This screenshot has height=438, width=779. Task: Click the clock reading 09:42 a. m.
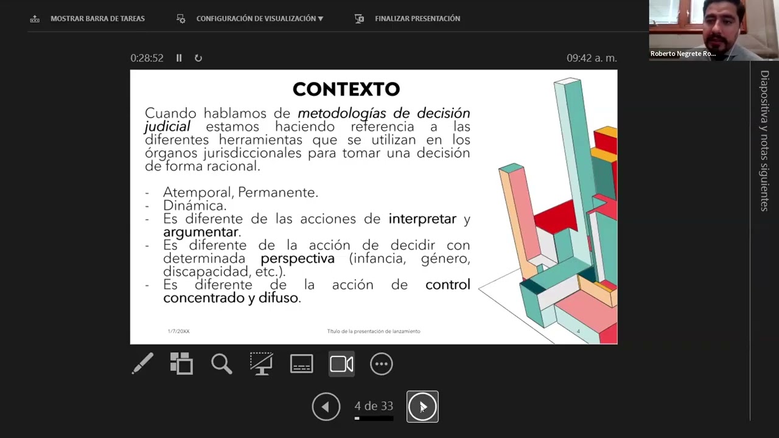(x=592, y=58)
